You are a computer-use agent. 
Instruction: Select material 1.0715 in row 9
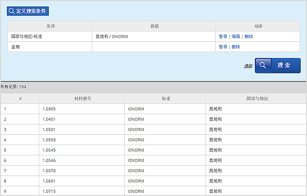pos(49,191)
